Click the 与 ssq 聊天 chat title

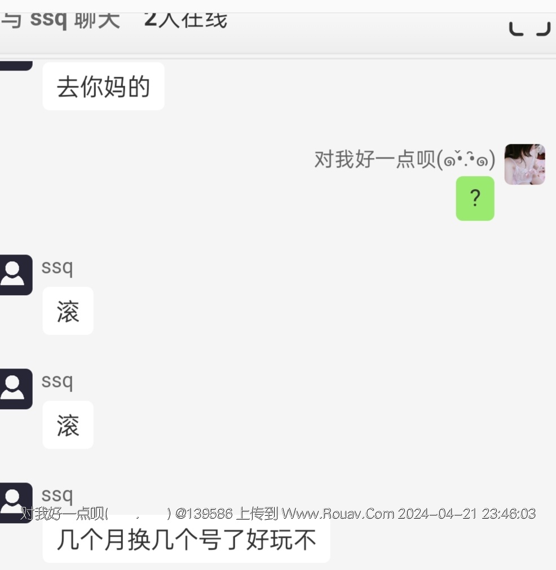(x=60, y=21)
